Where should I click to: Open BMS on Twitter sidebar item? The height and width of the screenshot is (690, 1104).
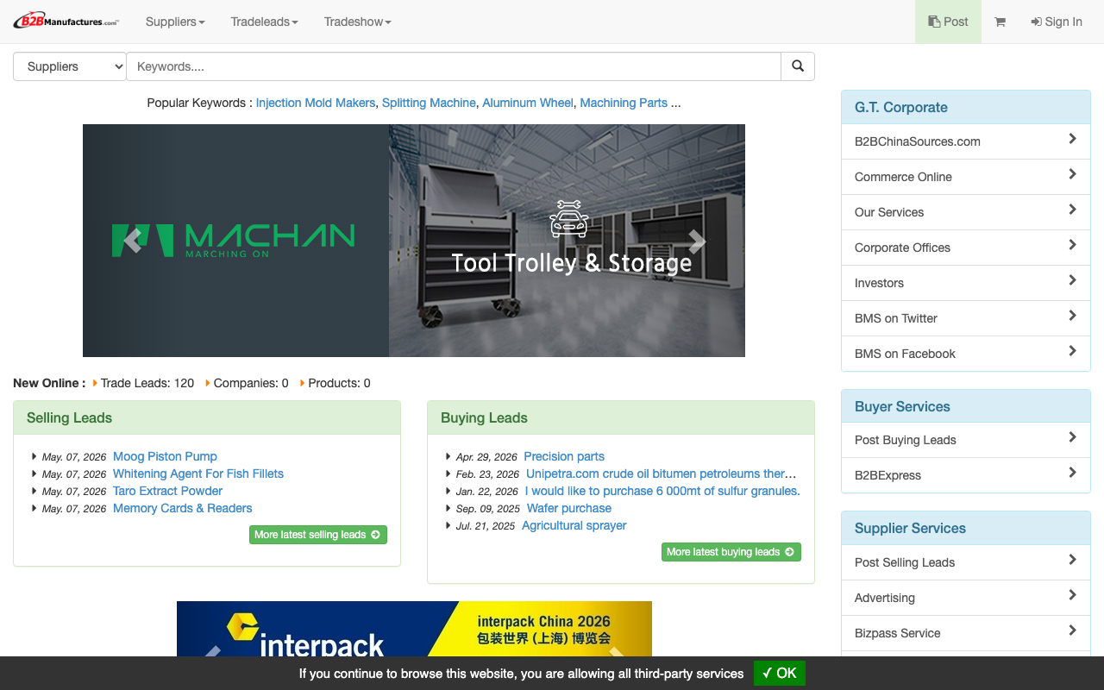tap(966, 318)
